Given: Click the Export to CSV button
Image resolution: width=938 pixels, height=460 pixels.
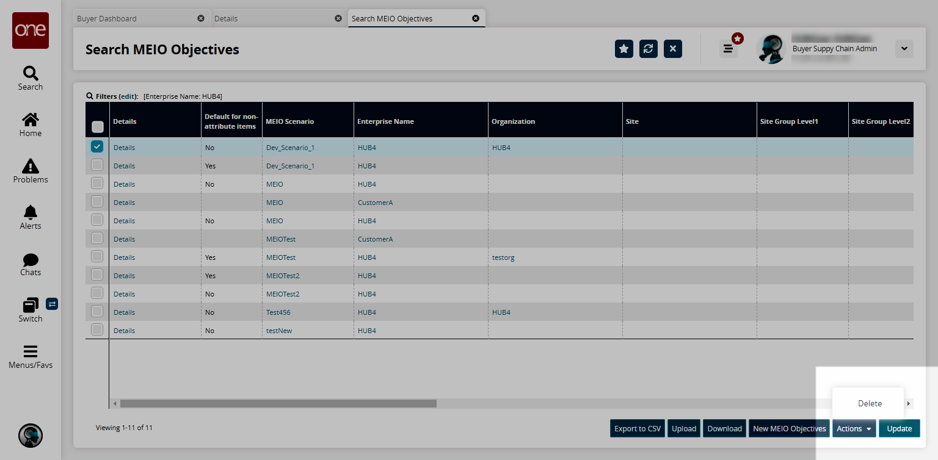Looking at the screenshot, I should click(x=638, y=428).
